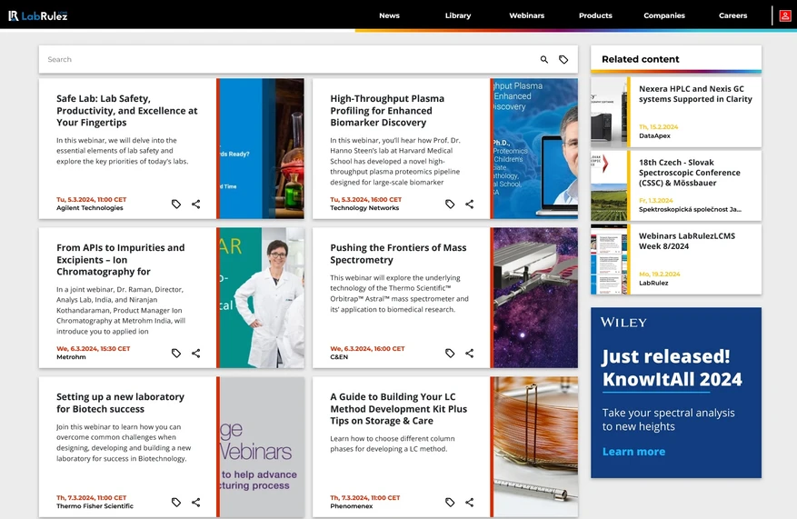Open 18th Czech - Slovak Spectroscopic Conference item
Image resolution: width=797 pixels, height=519 pixels.
(690, 173)
